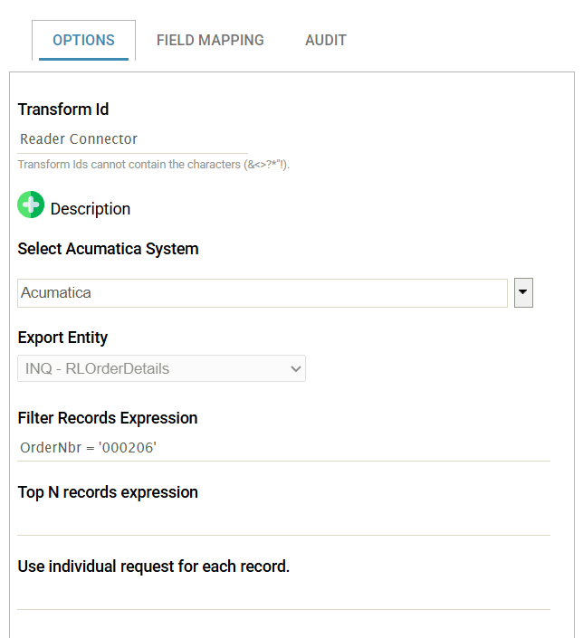Click the empty Top N records expression field
Viewport: 583px width, 638px height.
click(283, 521)
